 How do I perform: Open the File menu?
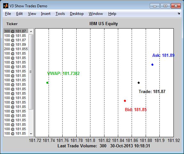point(8,14)
